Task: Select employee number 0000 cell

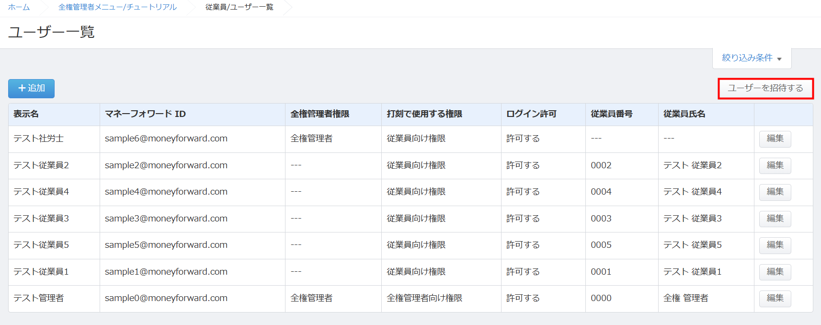Action: pos(601,298)
